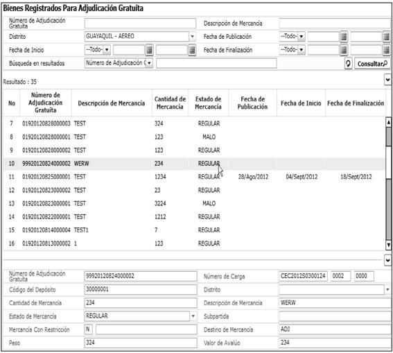
Task: Collapse the detail section chevron below the table
Action: [x=387, y=260]
